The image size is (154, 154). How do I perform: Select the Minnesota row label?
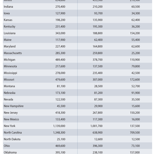coord(10,66)
